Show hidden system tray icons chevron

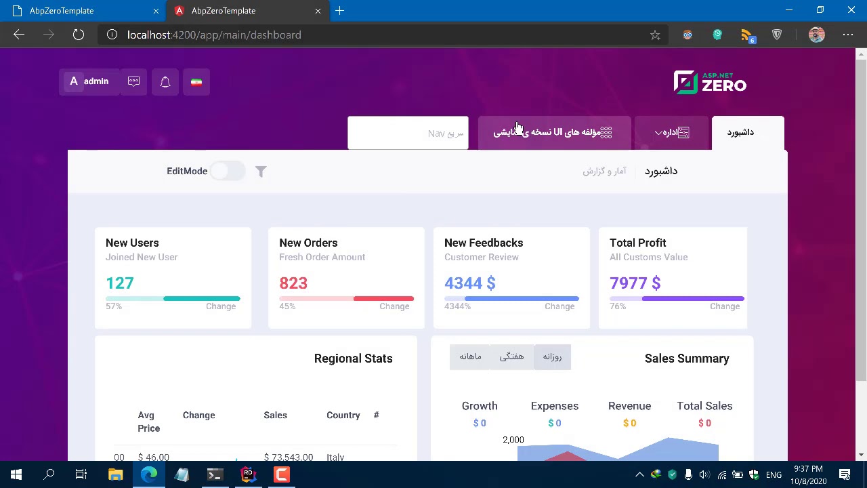(639, 474)
